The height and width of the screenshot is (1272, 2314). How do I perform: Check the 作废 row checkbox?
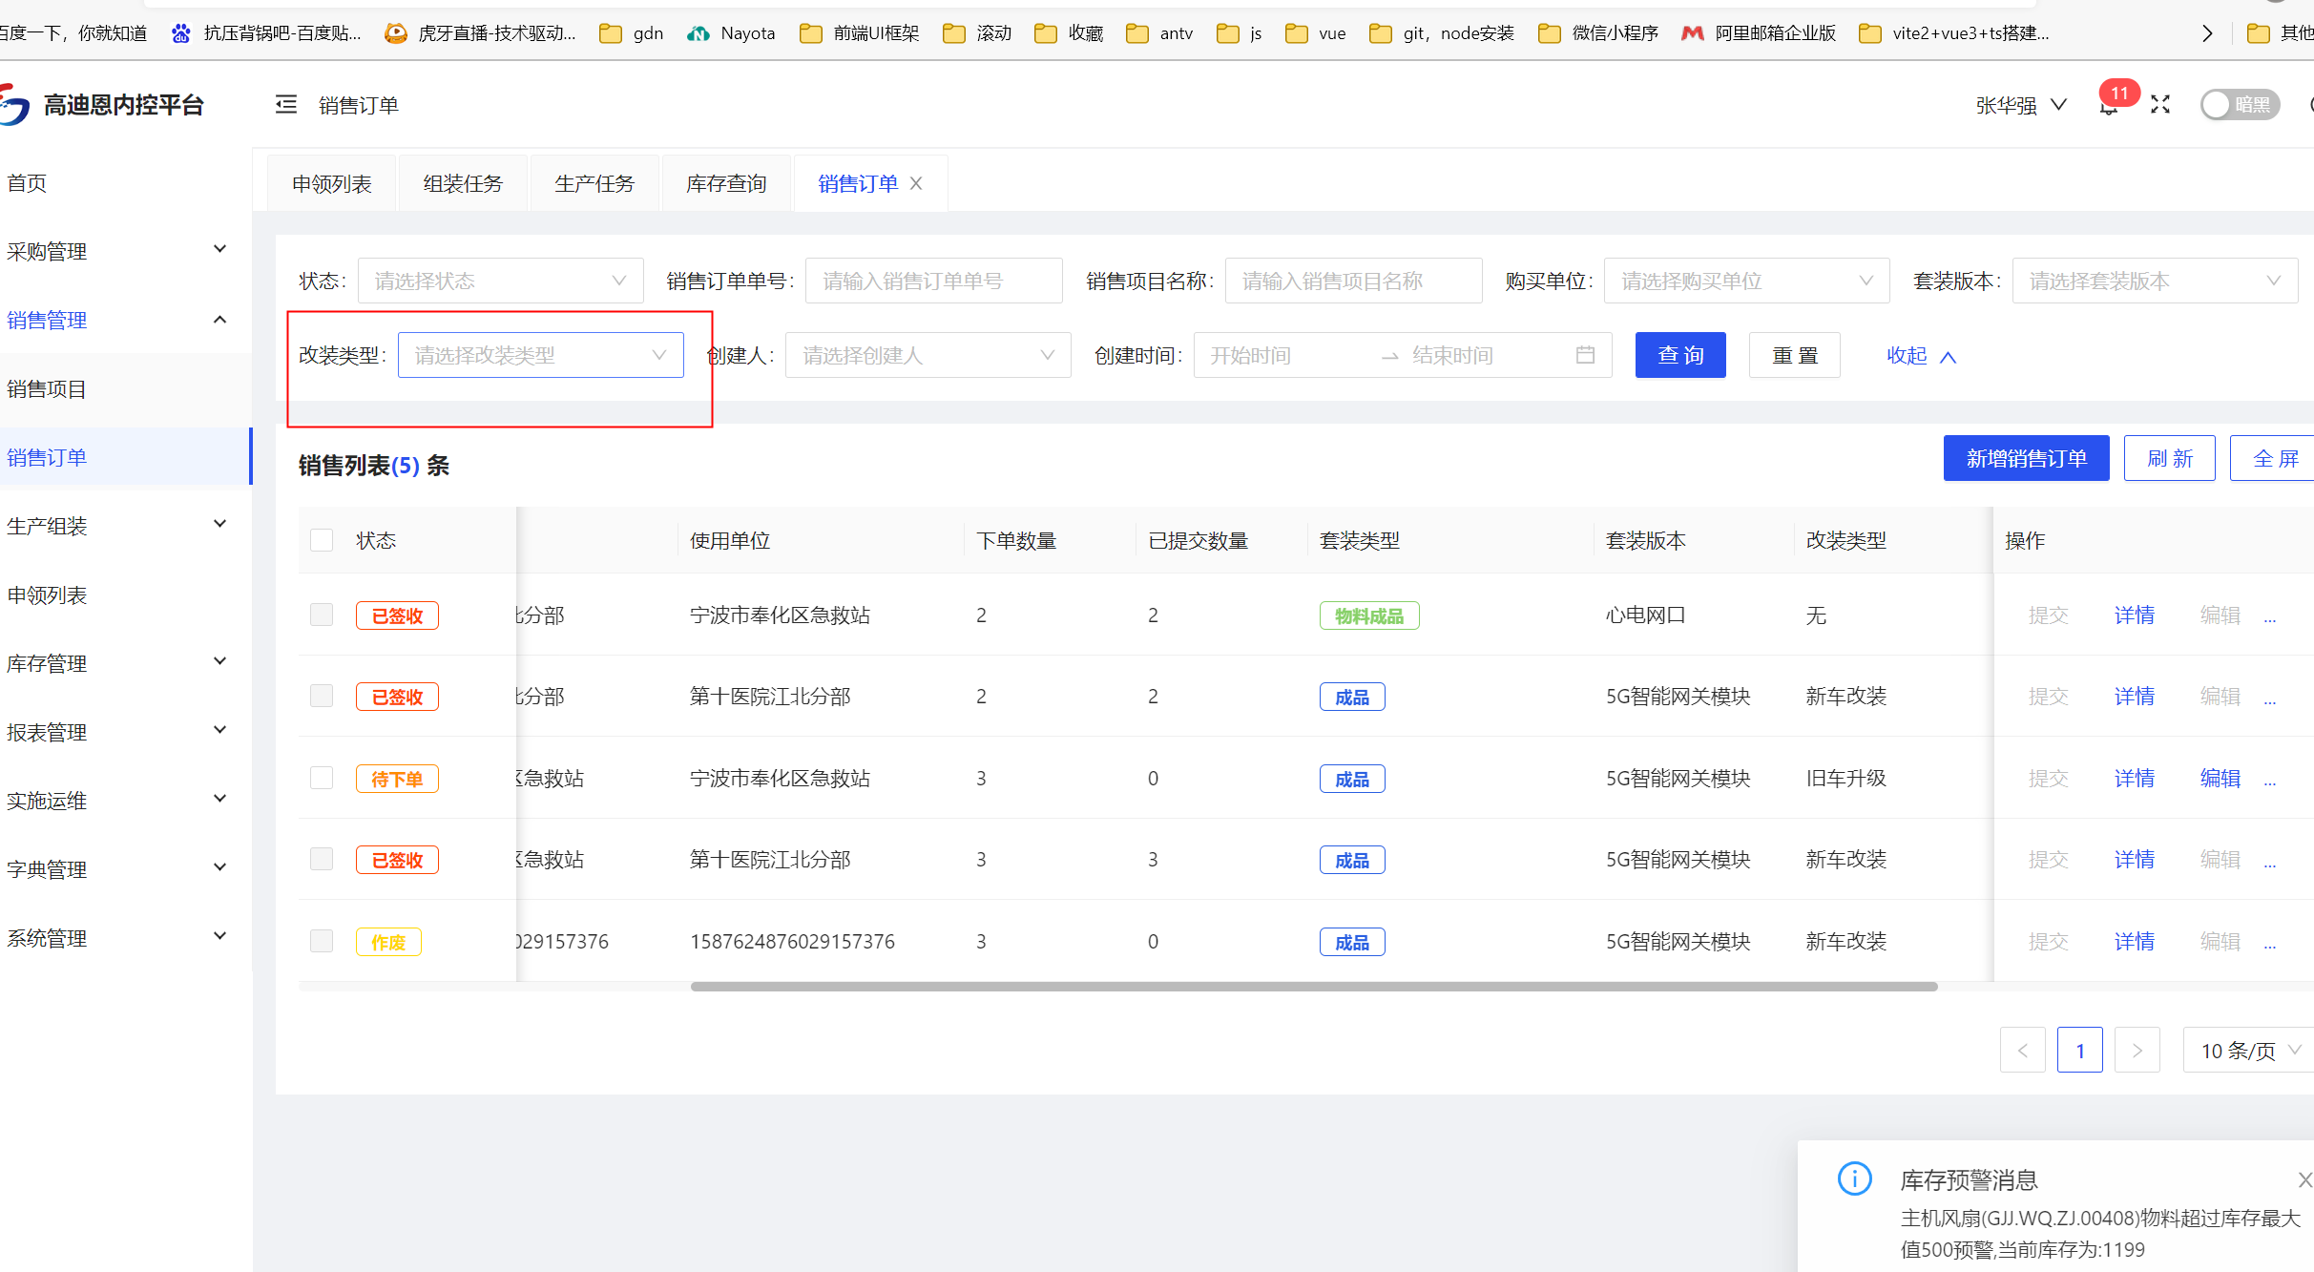point(322,941)
